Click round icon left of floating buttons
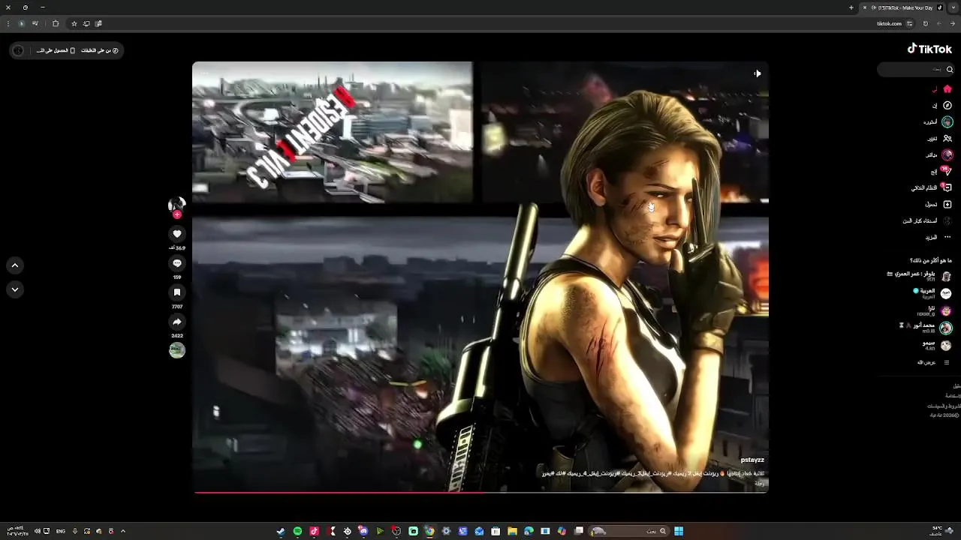 pyautogui.click(x=18, y=50)
